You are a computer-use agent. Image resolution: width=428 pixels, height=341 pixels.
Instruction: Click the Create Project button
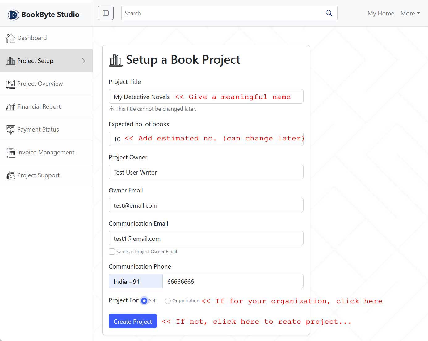coord(132,321)
